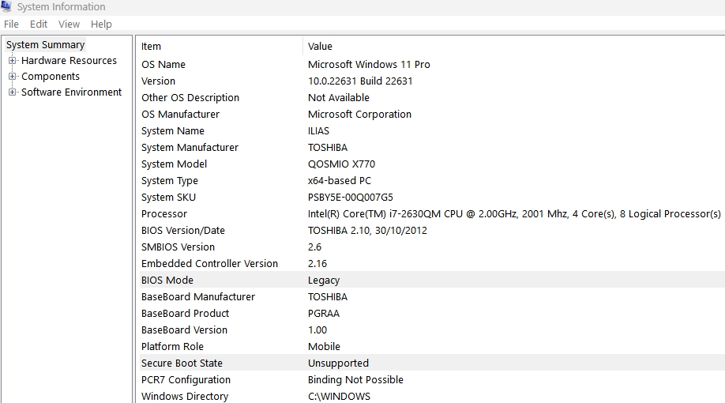Select the OS Manufacturer row label
Screen dimensions: 725x403
tap(180, 115)
